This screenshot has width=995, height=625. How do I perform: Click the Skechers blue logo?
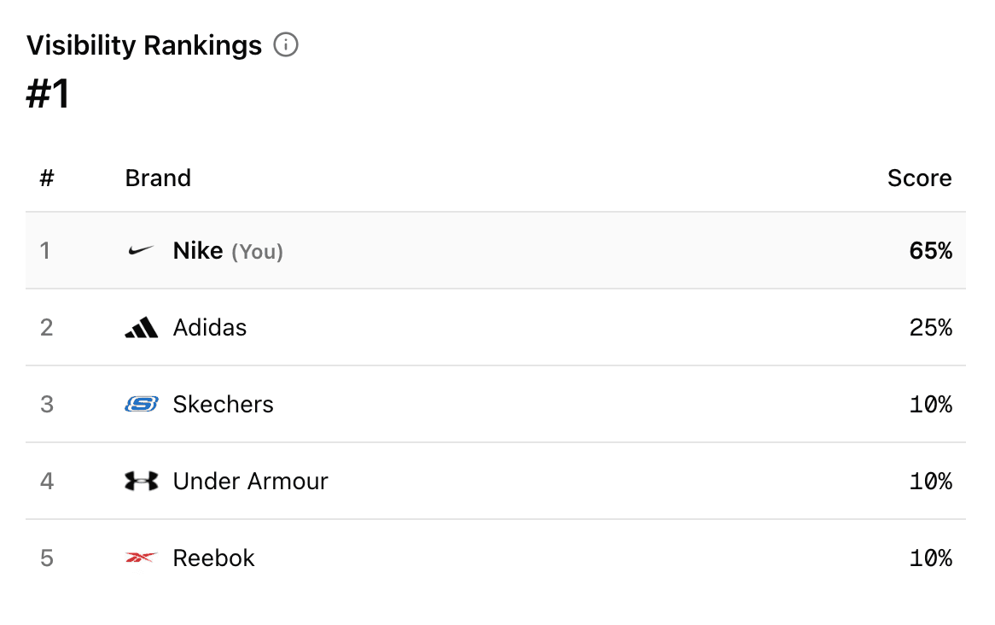(141, 404)
